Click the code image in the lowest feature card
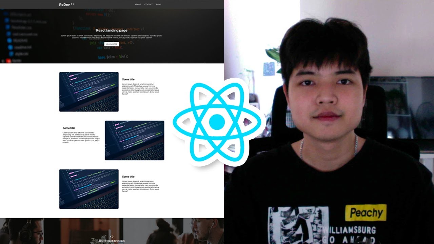 89,189
